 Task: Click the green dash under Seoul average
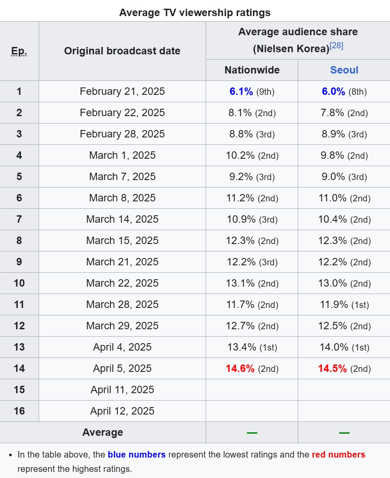pyautogui.click(x=344, y=433)
